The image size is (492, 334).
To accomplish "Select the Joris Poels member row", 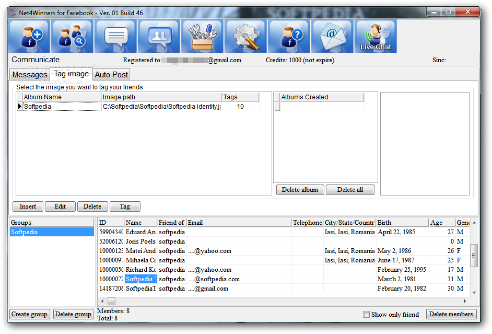I will (284, 241).
